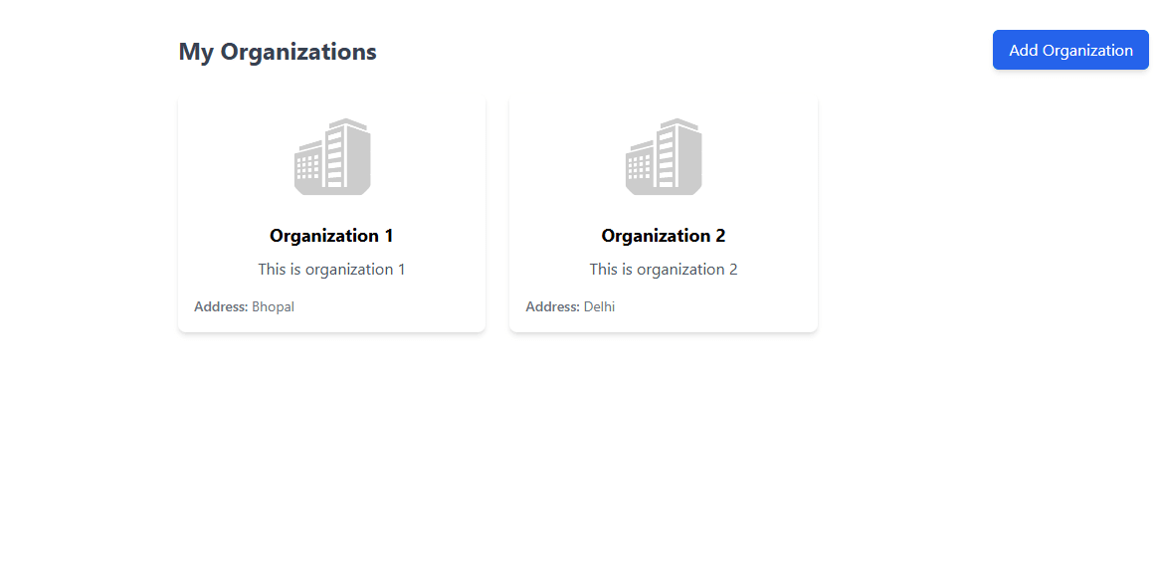Click the tall tower in Organization 1's icon
This screenshot has width=1160, height=577.
[x=347, y=154]
